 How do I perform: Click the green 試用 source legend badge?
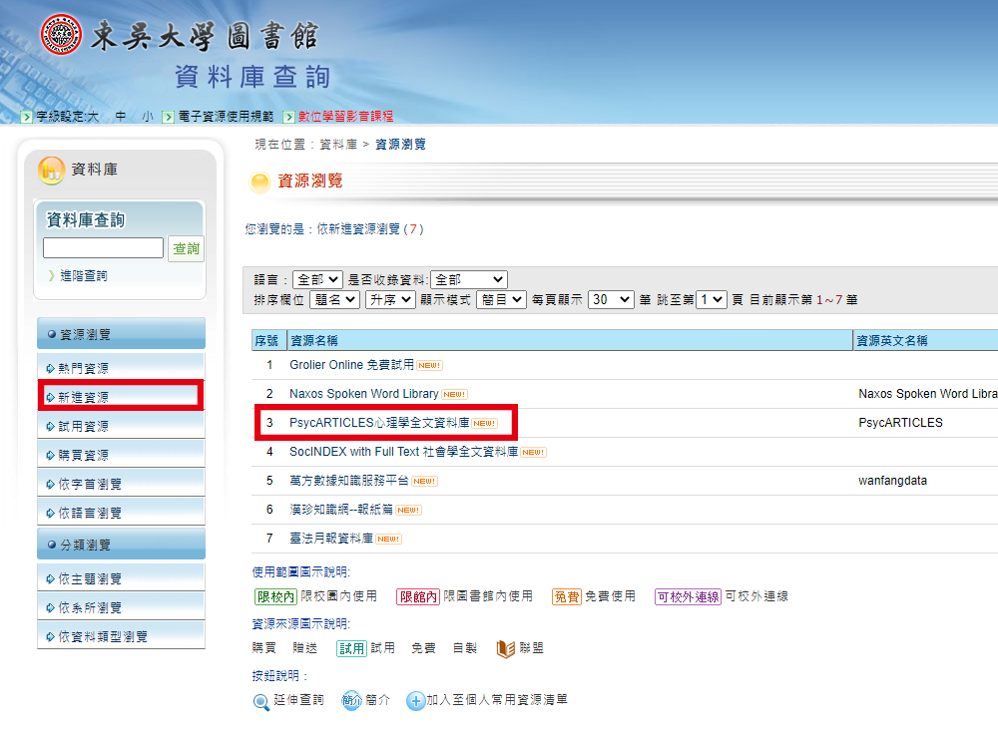pos(351,648)
